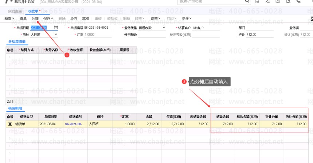Click the 合计 total row label
The image size is (313, 163).
tap(10, 101)
